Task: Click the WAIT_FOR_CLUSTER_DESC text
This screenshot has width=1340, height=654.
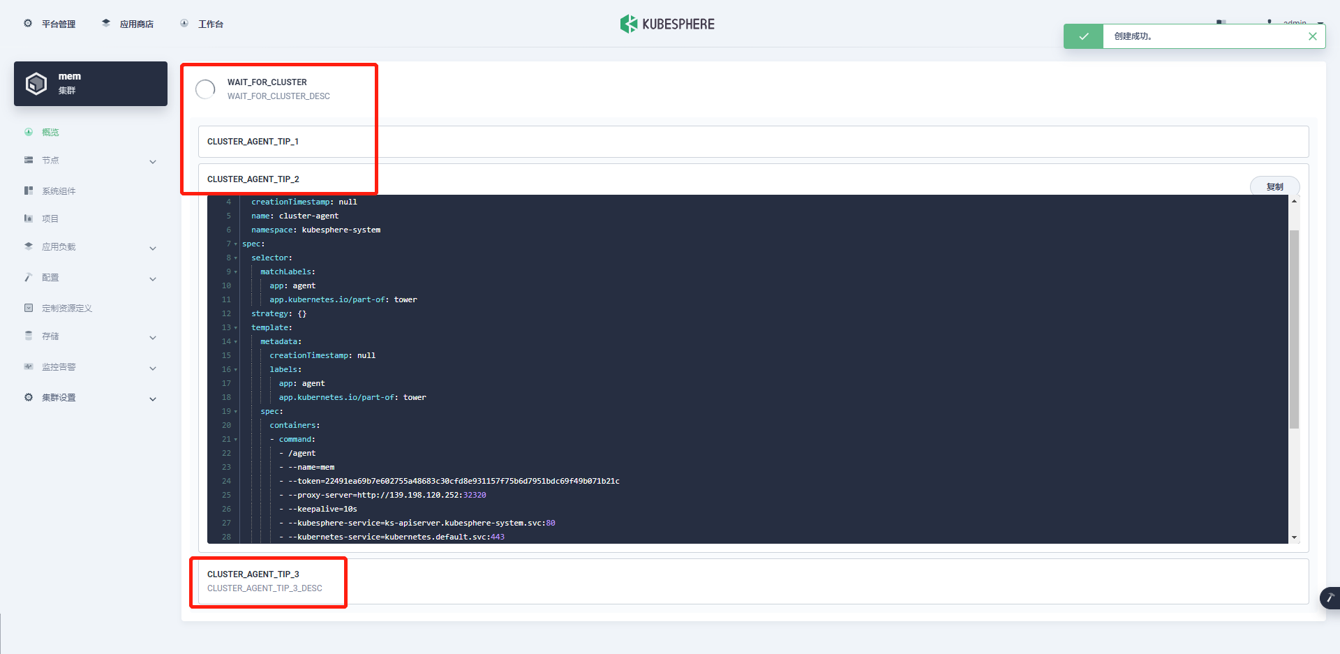Action: pyautogui.click(x=278, y=96)
